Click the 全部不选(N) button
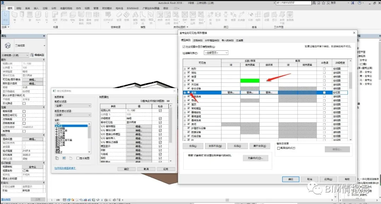Screen dimensions: 381x204 click(x=215, y=146)
